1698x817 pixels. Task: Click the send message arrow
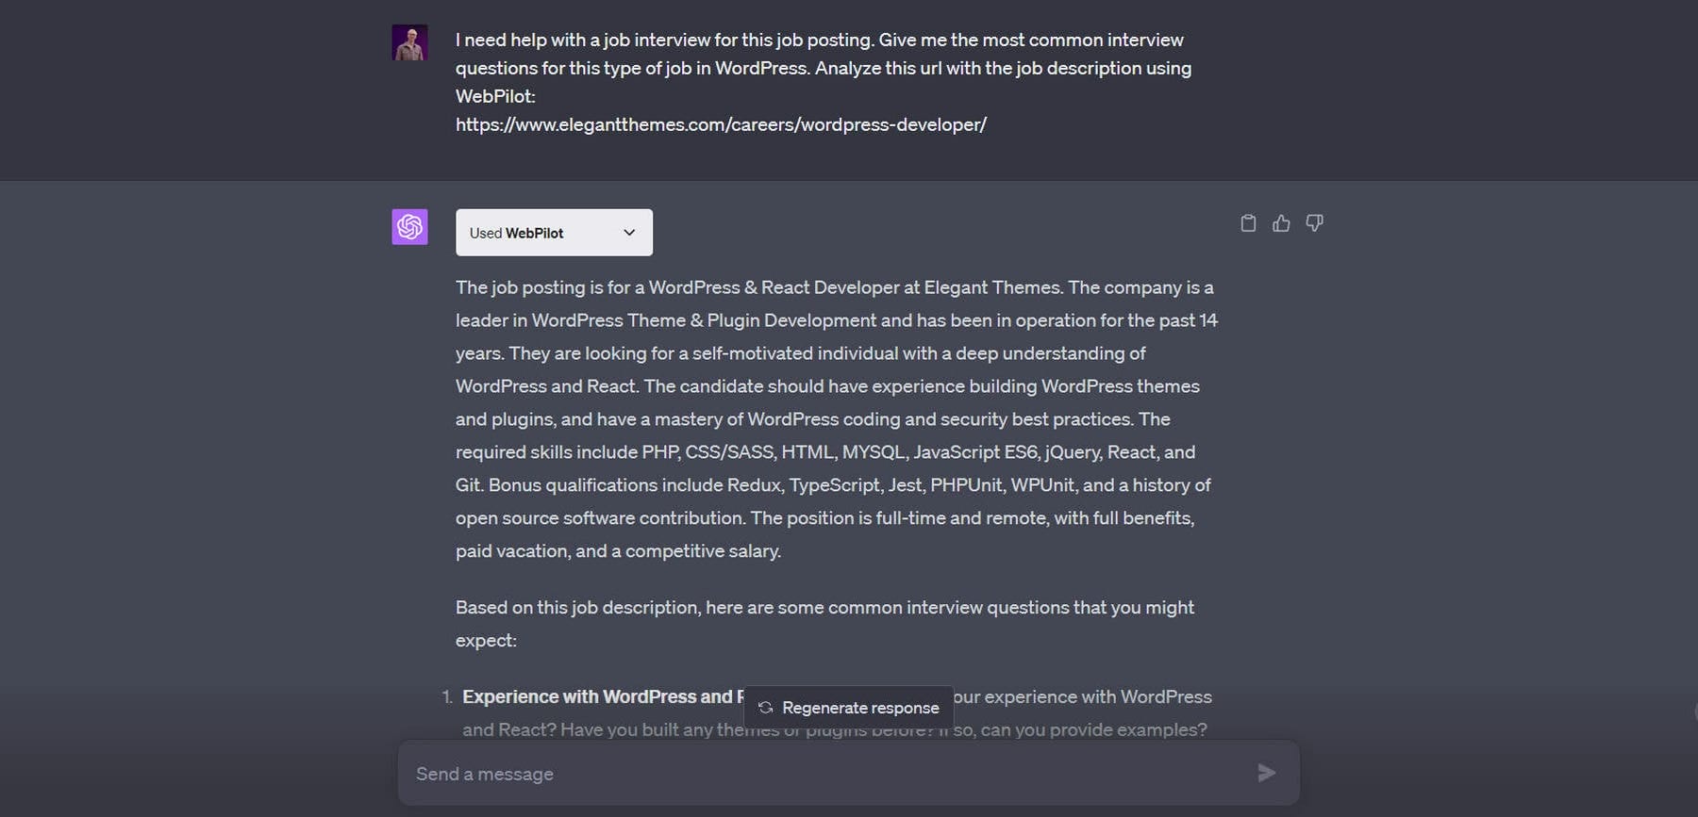[1266, 773]
